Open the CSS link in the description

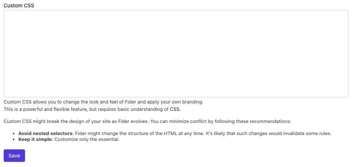click(175, 109)
